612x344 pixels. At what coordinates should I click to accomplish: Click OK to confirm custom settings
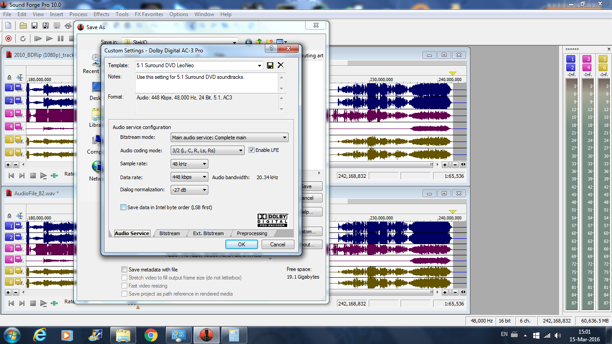(241, 244)
